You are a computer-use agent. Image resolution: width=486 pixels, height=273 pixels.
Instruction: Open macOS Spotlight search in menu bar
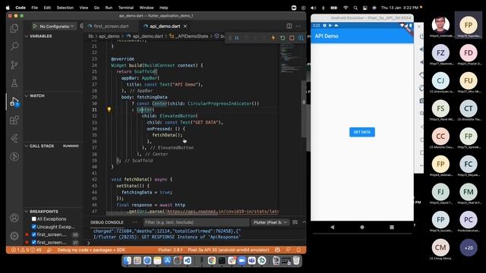click(x=355, y=8)
